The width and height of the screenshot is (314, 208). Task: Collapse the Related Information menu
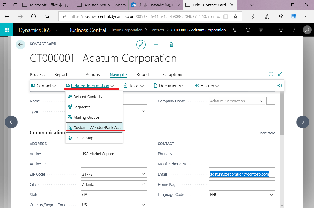pyautogui.click(x=90, y=86)
